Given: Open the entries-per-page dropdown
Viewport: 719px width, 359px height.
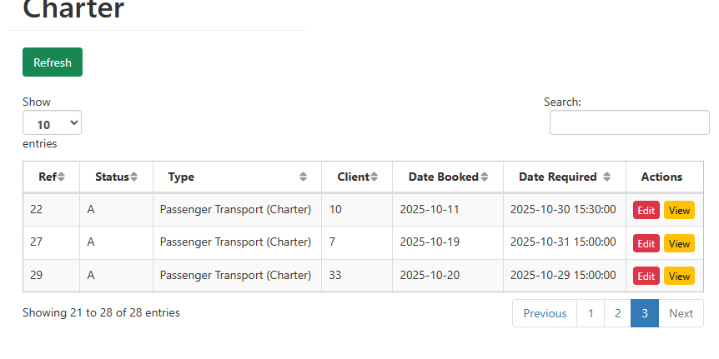Looking at the screenshot, I should point(52,123).
